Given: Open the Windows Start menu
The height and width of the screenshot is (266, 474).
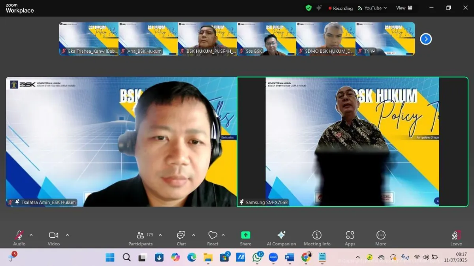Looking at the screenshot, I should pyautogui.click(x=110, y=257).
